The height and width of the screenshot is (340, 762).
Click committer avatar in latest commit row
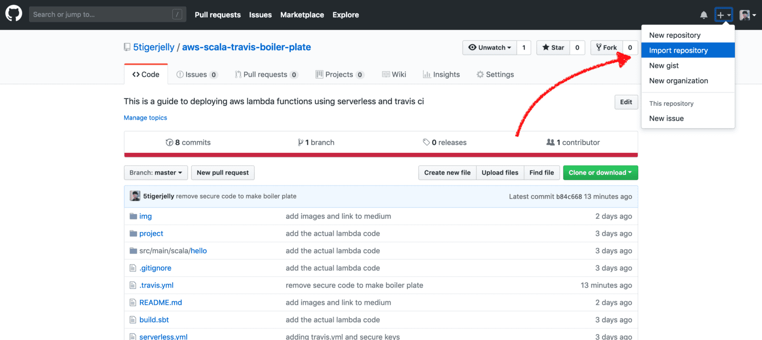tap(135, 196)
